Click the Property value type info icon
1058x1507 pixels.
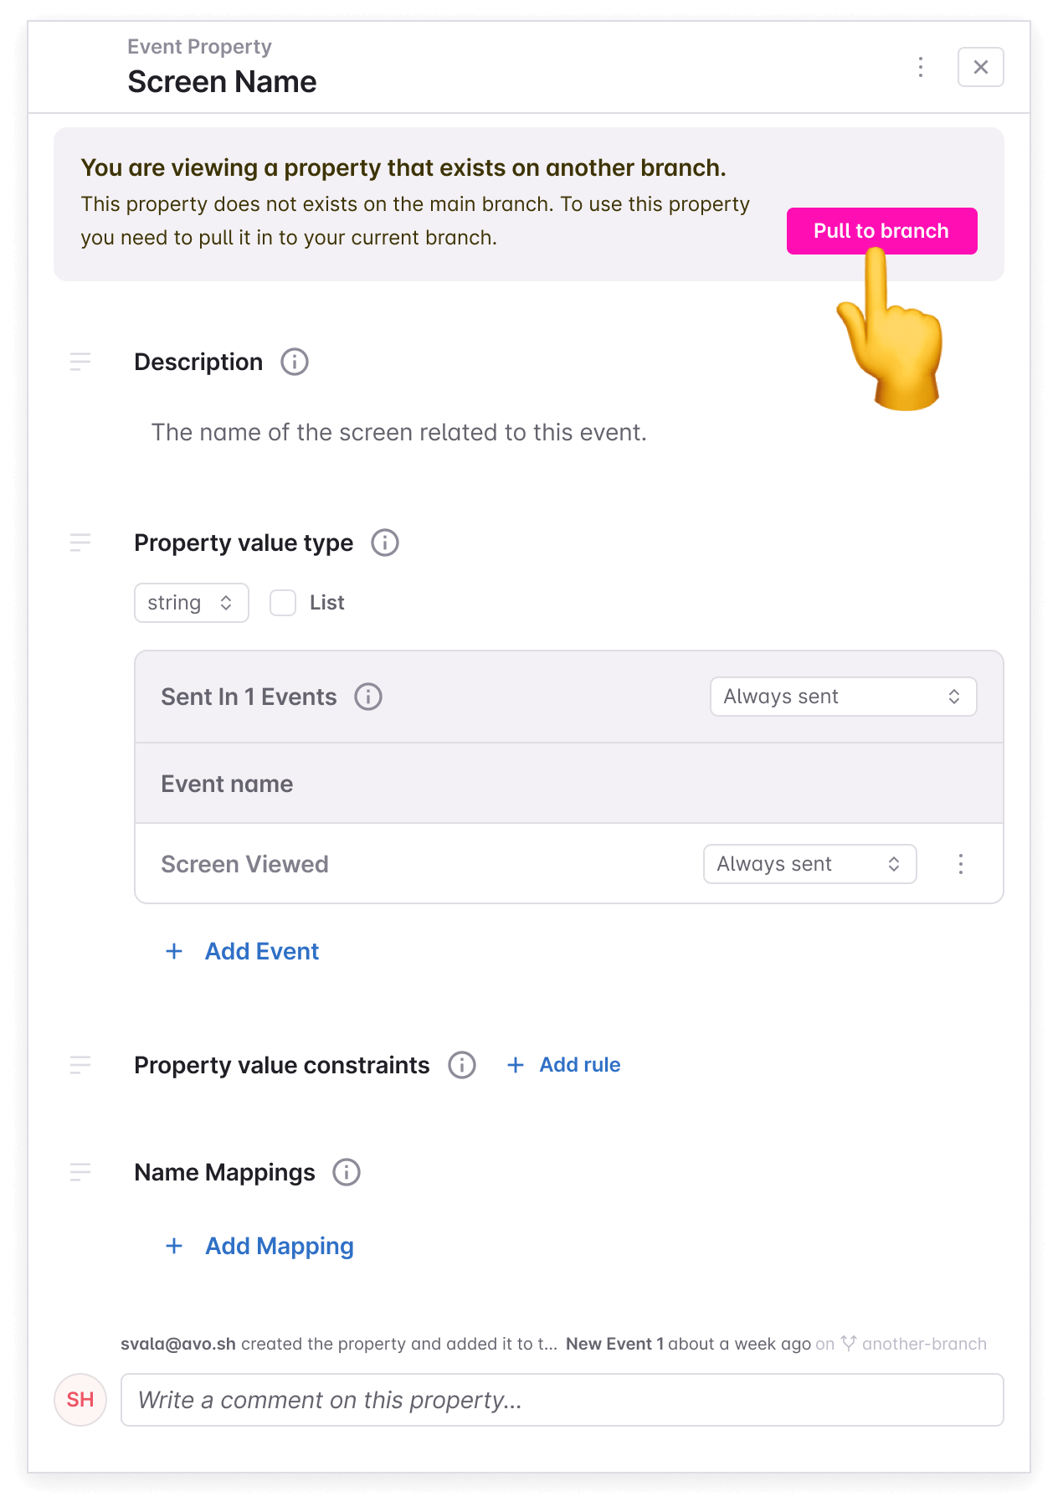click(x=385, y=543)
